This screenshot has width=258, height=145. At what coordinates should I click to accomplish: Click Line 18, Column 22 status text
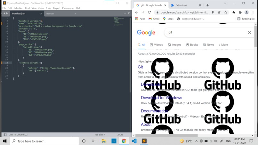pyautogui.click(x=18, y=135)
